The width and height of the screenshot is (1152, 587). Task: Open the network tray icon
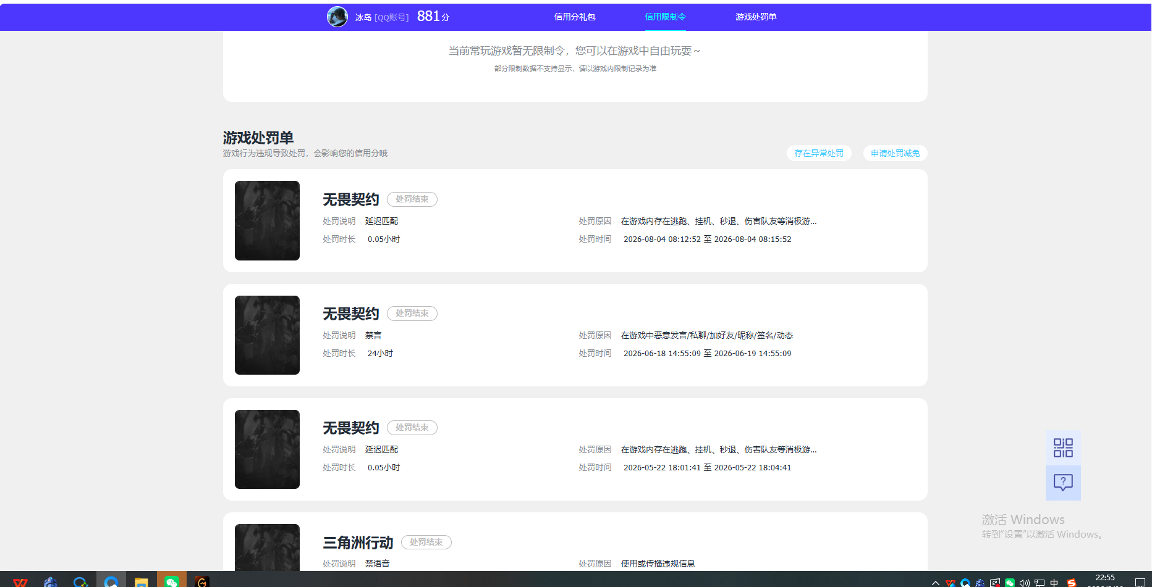coord(1040,583)
